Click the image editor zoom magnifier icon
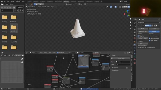Image resolution: width=161 pixels, height=90 pixels. [x=22, y=59]
